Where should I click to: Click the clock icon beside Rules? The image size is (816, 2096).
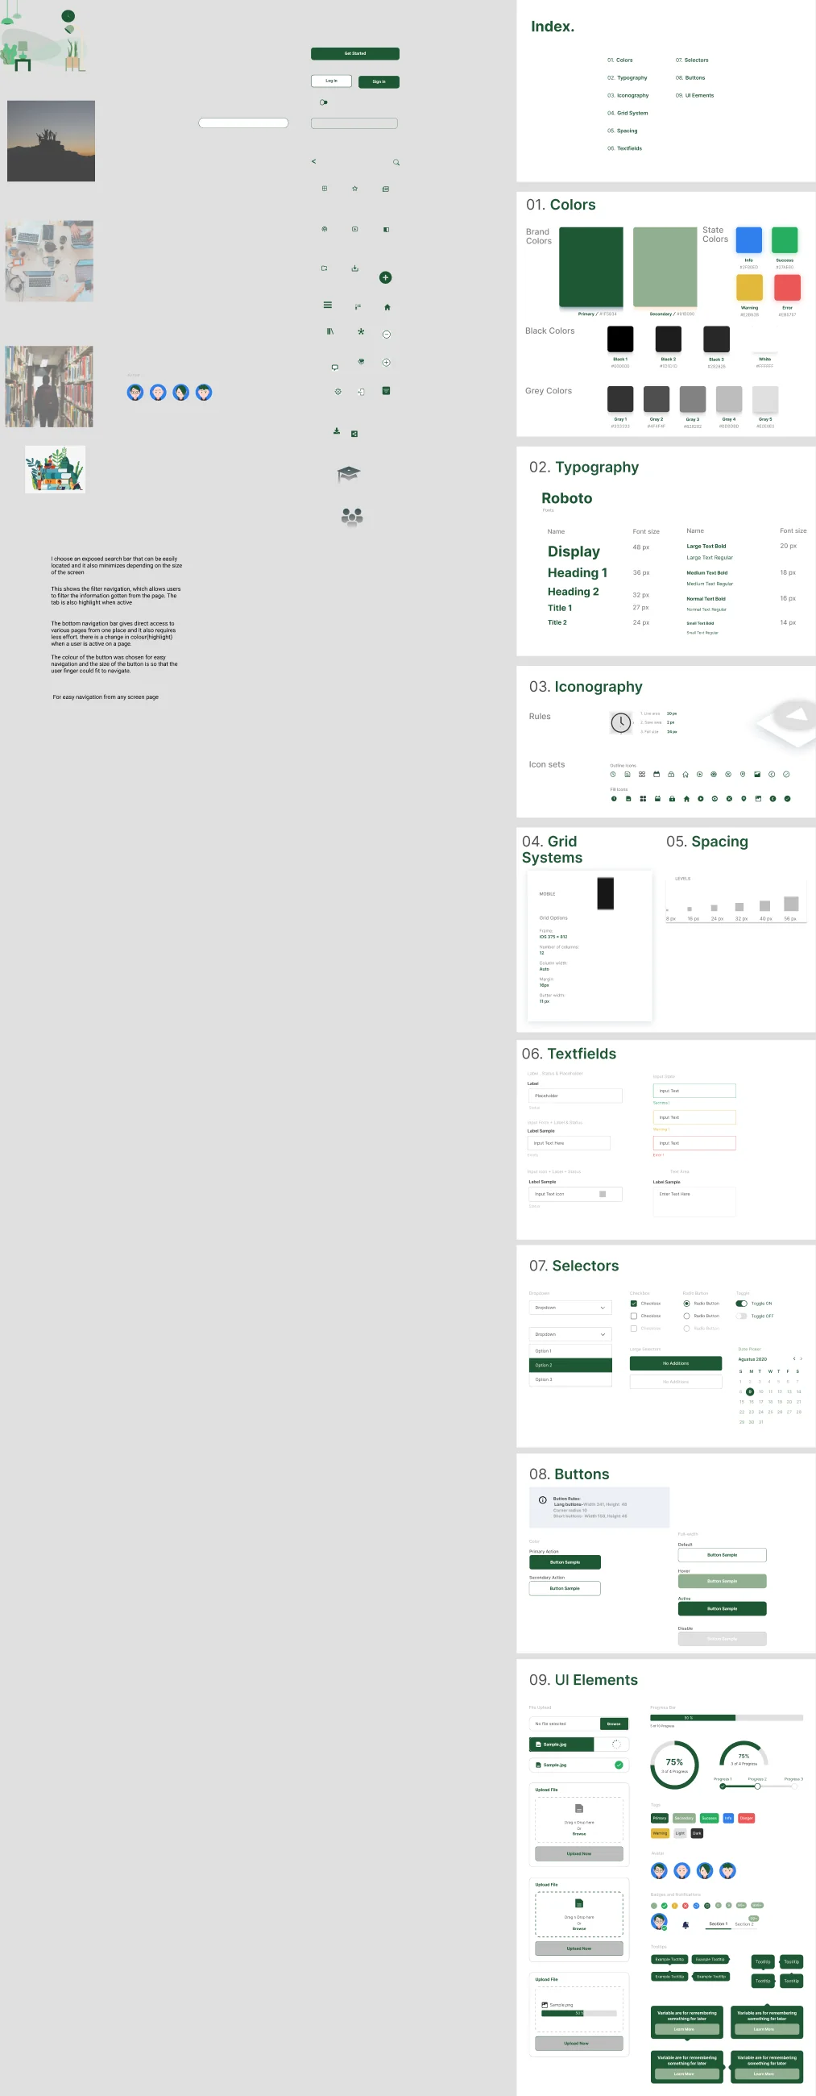[x=621, y=722]
